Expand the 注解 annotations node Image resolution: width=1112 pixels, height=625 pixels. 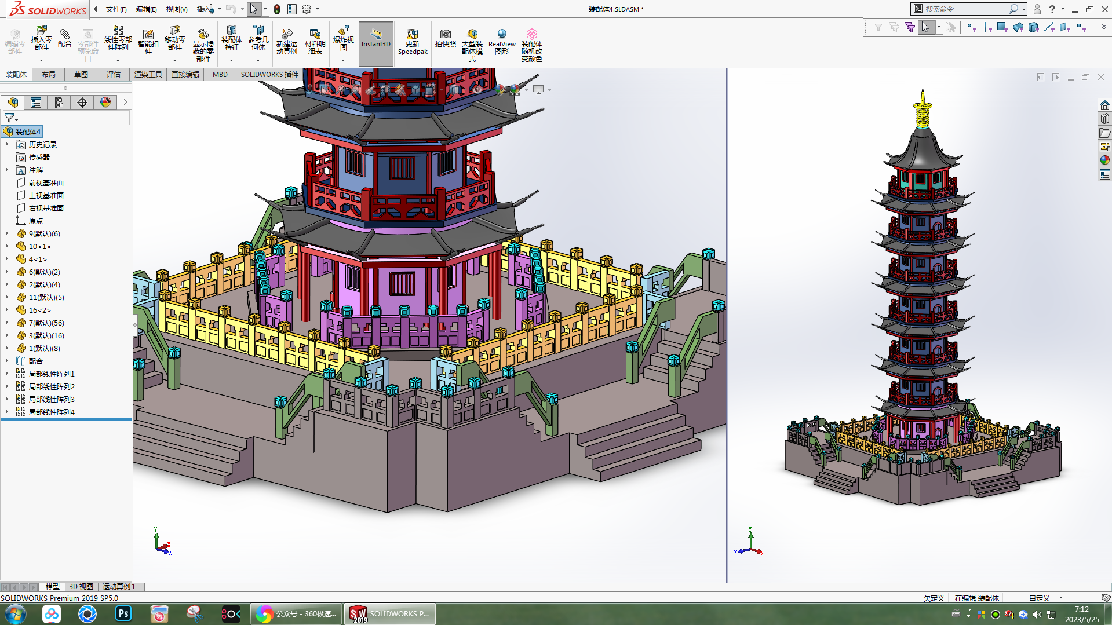7,170
